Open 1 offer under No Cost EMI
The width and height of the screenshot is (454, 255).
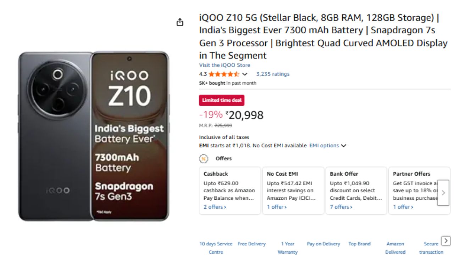click(276, 207)
